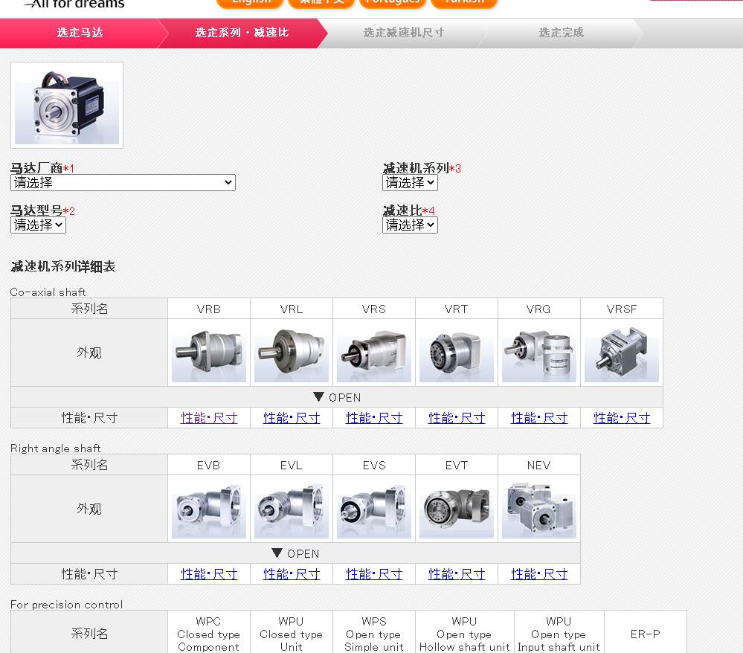This screenshot has height=653, width=743.
Task: Click the motor photo at top left
Action: [x=66, y=105]
